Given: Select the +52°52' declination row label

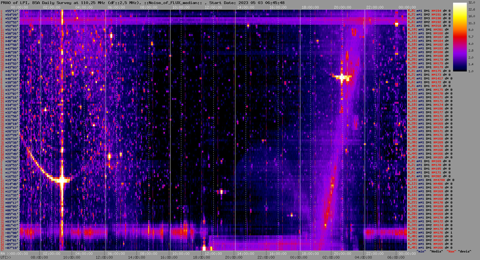Looking at the screenshot, I should [11, 22].
